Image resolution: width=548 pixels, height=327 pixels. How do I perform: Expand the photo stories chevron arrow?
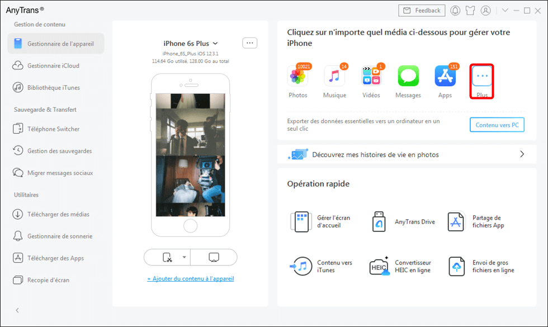(x=522, y=154)
